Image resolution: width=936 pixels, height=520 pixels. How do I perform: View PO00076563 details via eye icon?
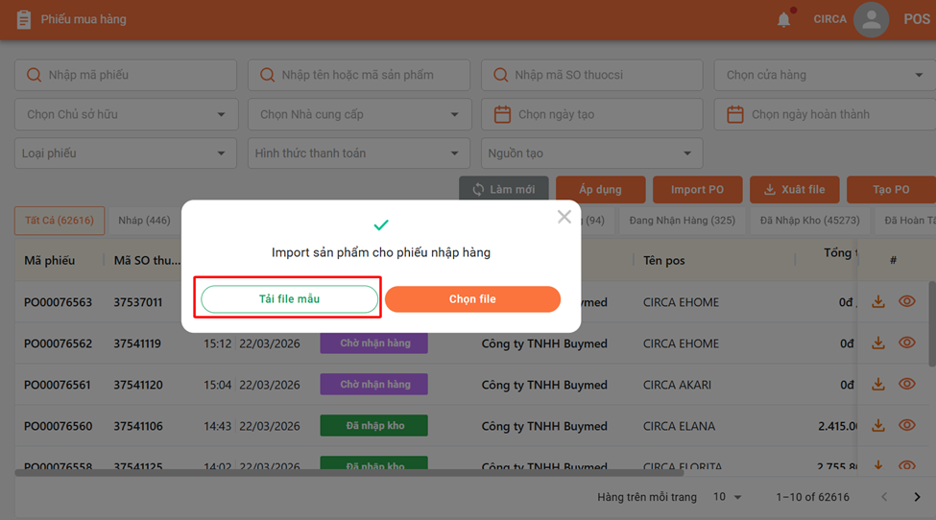coord(906,302)
